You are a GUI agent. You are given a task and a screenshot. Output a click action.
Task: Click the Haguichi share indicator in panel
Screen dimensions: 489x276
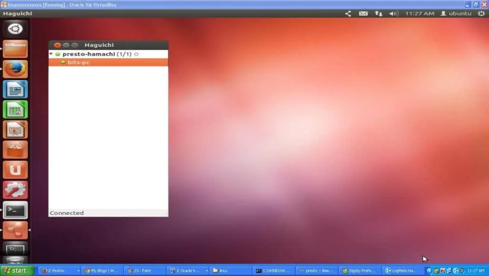point(348,13)
